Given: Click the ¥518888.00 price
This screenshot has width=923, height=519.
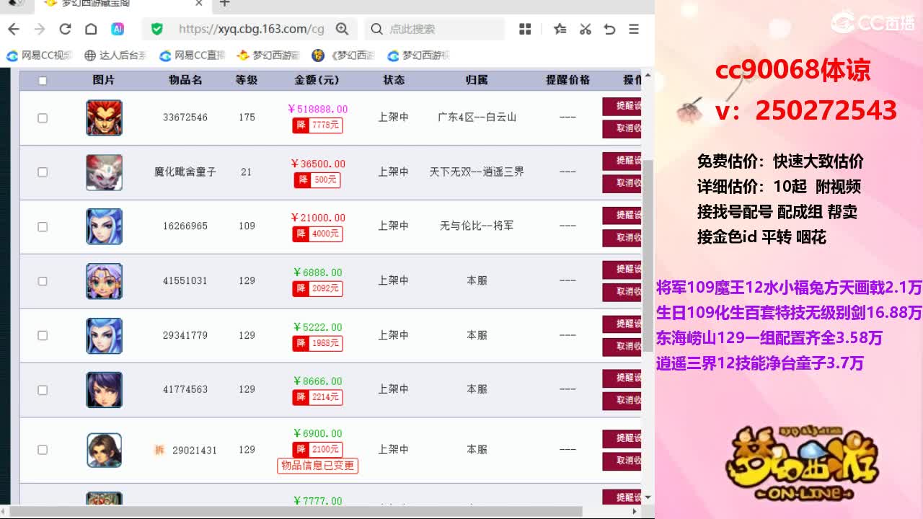Looking at the screenshot, I should pyautogui.click(x=317, y=110).
